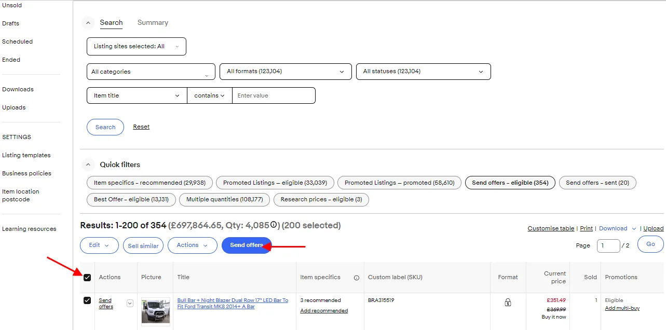Click the Custom label (SKU) column header
Image resolution: width=666 pixels, height=330 pixels.
click(395, 277)
